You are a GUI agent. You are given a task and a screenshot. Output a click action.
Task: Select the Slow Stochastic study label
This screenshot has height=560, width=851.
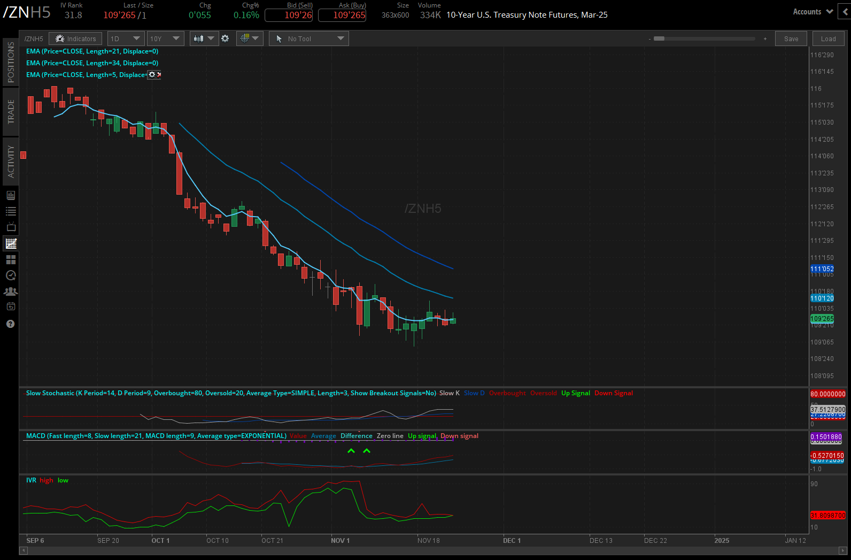point(231,393)
